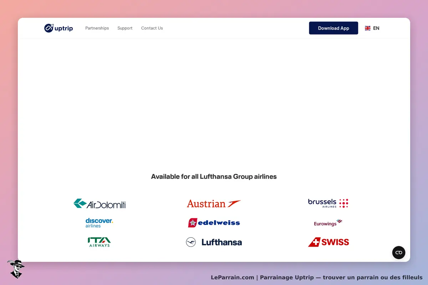Click the Download App button

point(333,28)
